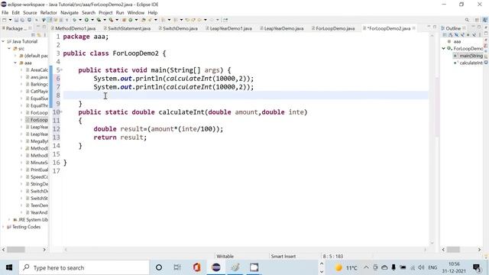Click the Outline horizontal scrollbar
Screen dimensions: 489x275
tap(453, 250)
